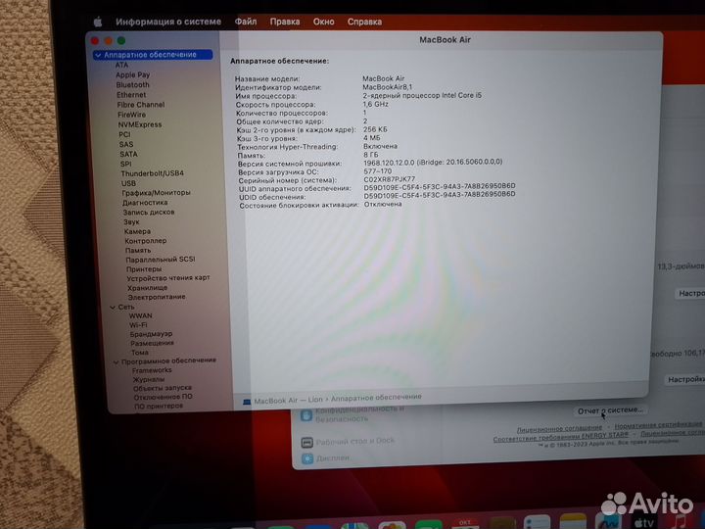Image resolution: width=705 pixels, height=529 pixels.
Task: Open the Apple menu
Action: coord(98,22)
